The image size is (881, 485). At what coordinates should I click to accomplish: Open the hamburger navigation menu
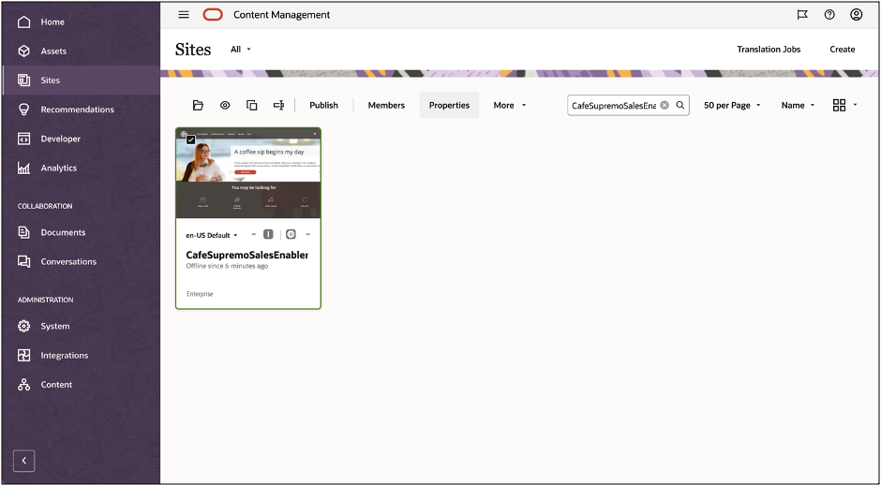(x=184, y=15)
